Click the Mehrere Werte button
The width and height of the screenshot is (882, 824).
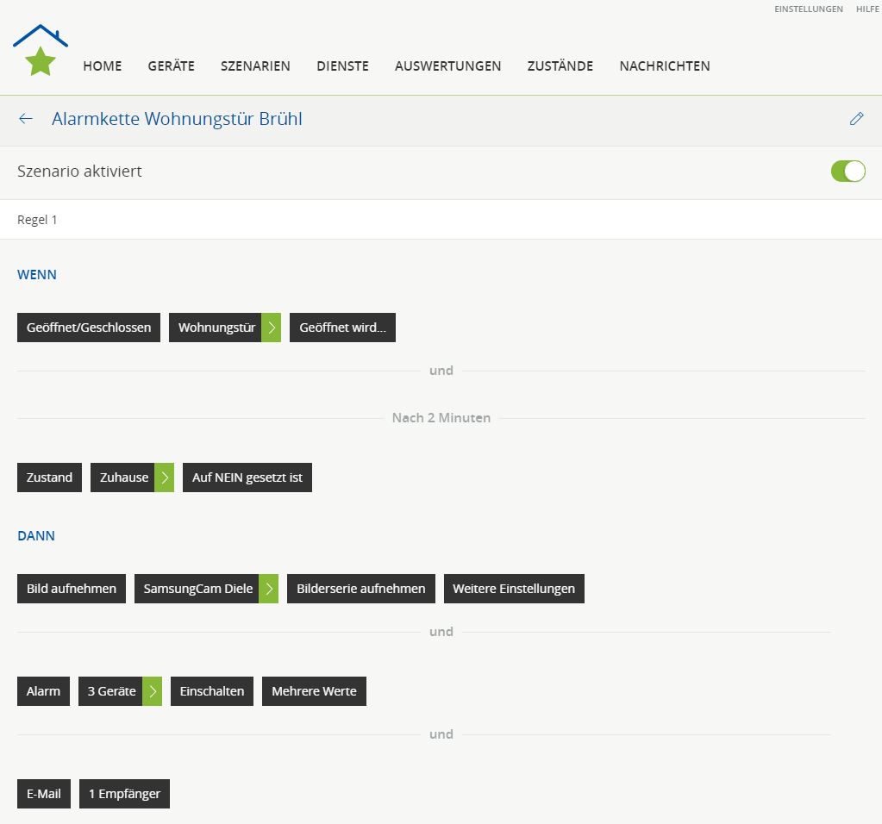pyautogui.click(x=314, y=691)
